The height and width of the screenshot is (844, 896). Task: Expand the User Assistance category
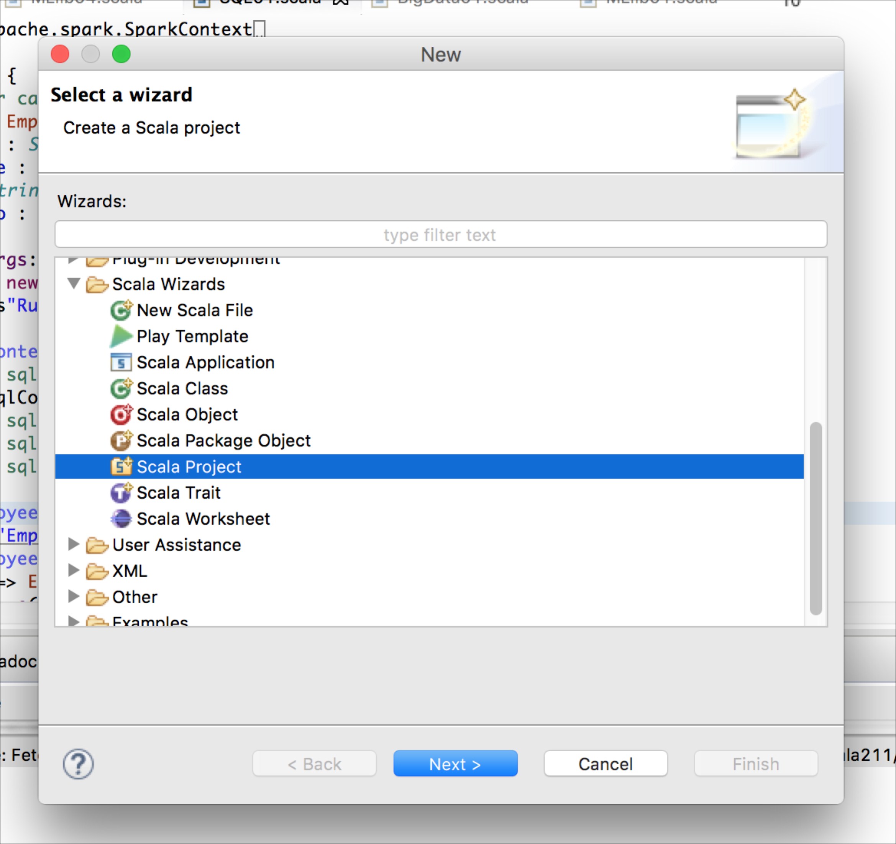pyautogui.click(x=73, y=544)
